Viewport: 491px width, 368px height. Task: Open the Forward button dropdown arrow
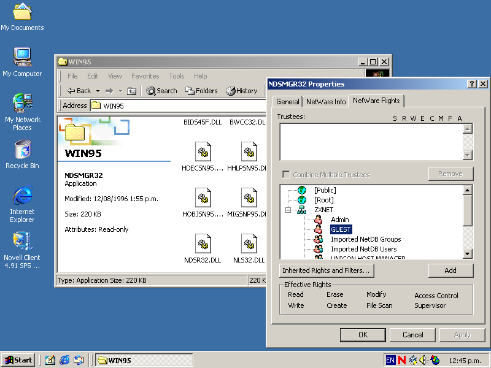[120, 91]
